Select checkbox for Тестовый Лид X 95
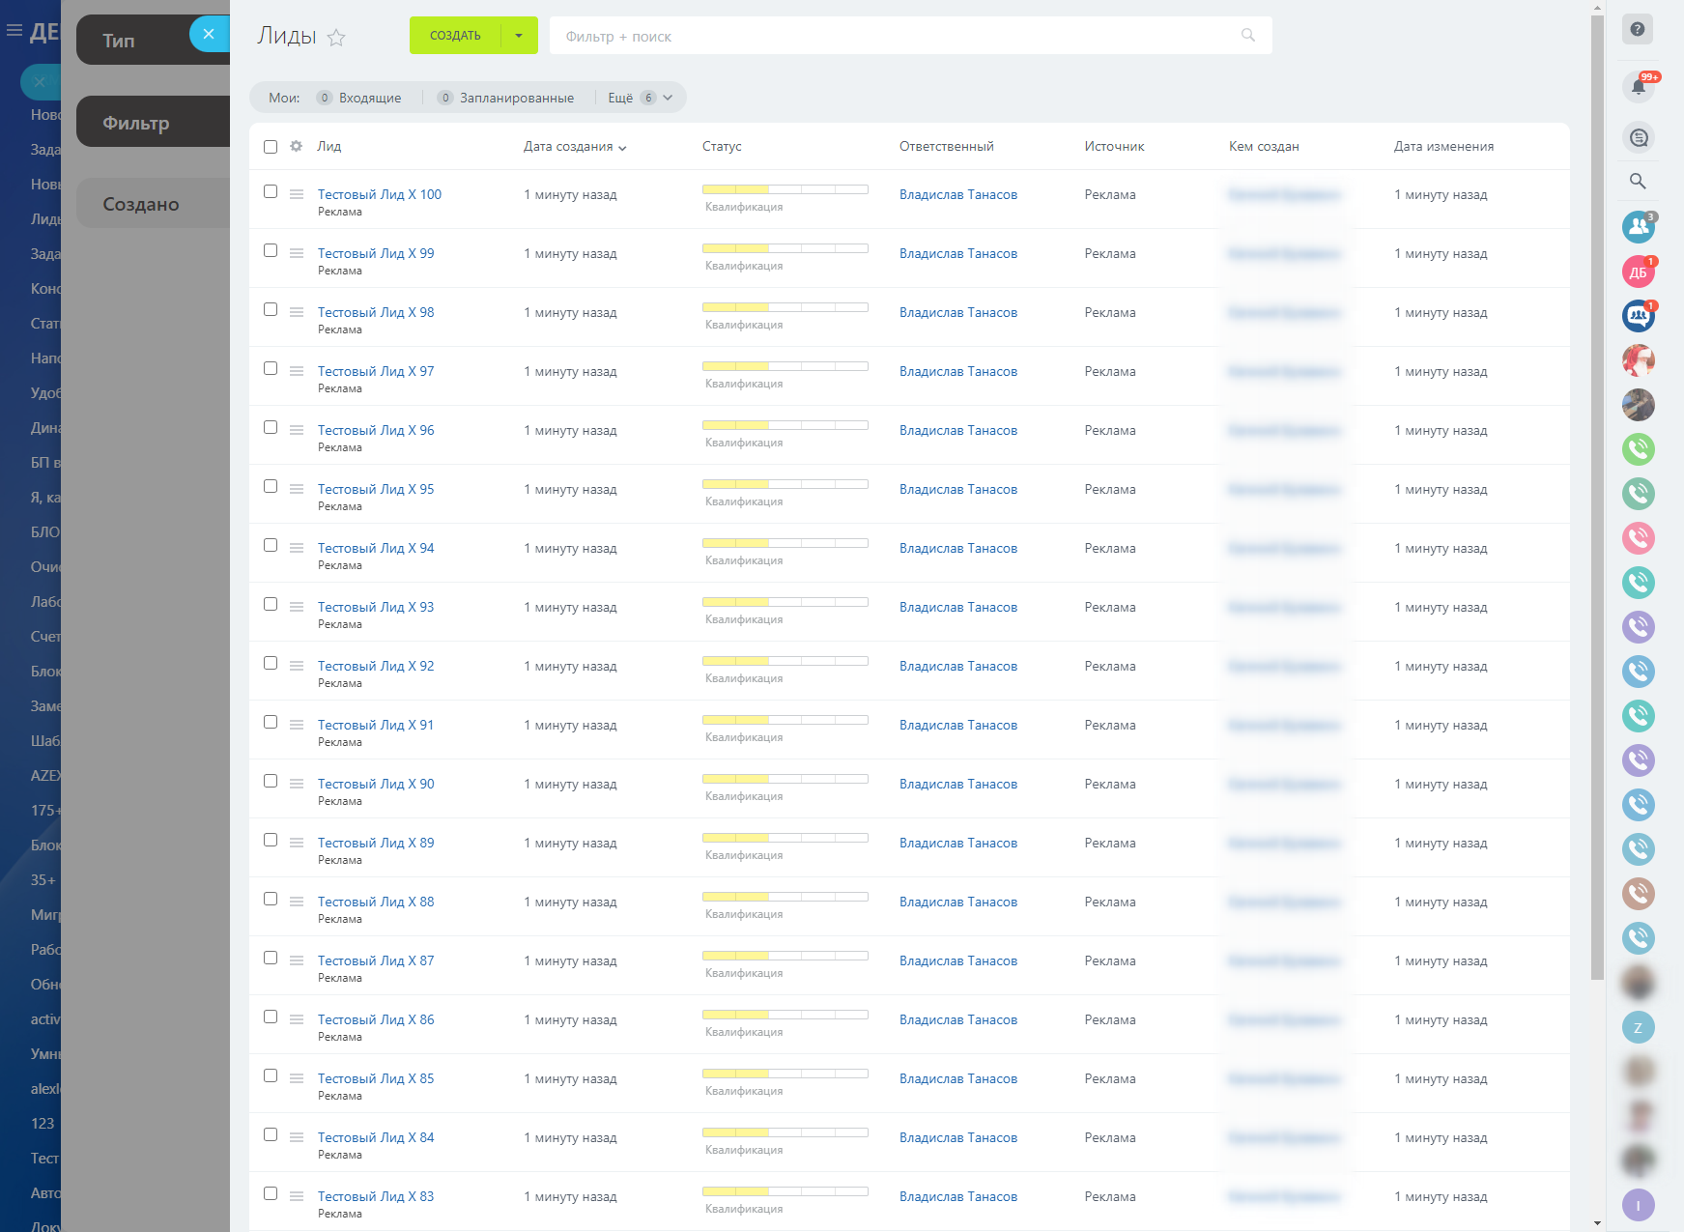1684x1232 pixels. [271, 487]
